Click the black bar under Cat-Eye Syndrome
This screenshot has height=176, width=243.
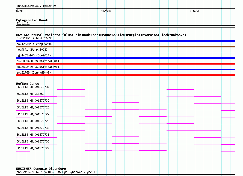tap(126, 174)
